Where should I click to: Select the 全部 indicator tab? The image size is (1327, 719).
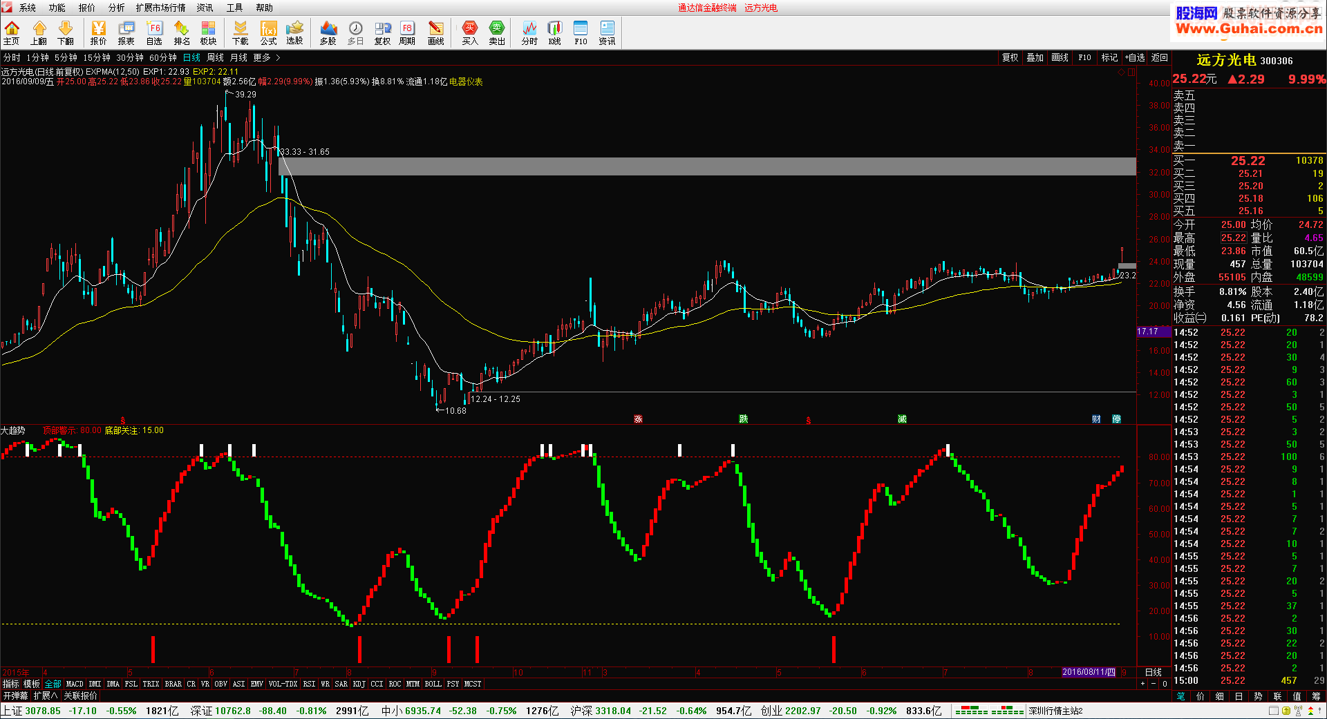pyautogui.click(x=53, y=684)
